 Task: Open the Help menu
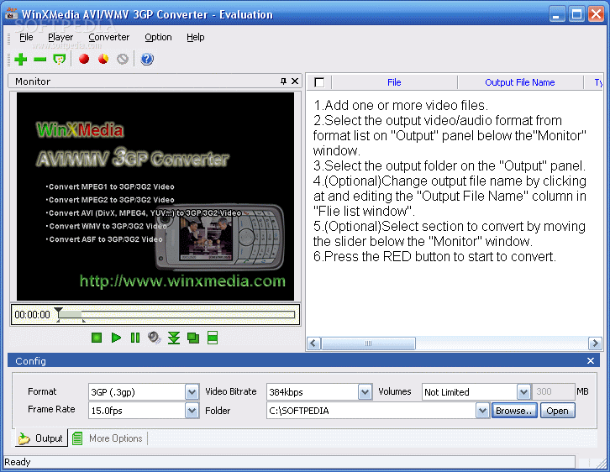[x=195, y=37]
